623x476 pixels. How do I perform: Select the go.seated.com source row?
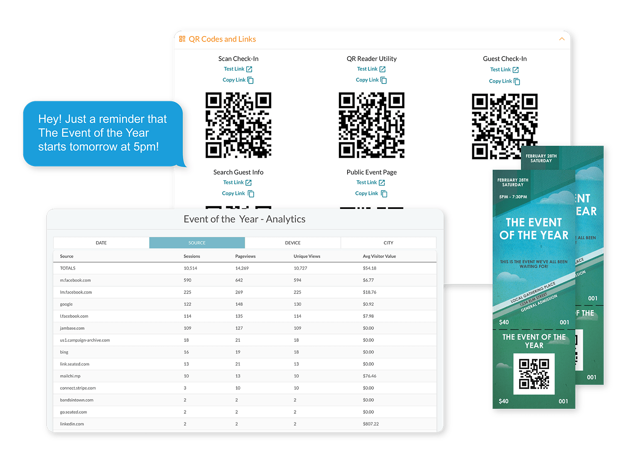coord(245,412)
